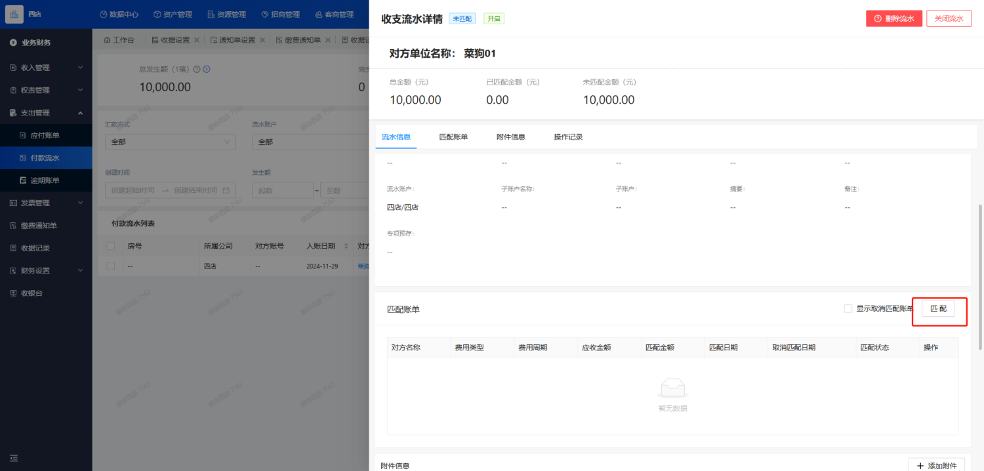Open calendar icon in 创建时间 range field
The image size is (984, 471).
point(226,190)
